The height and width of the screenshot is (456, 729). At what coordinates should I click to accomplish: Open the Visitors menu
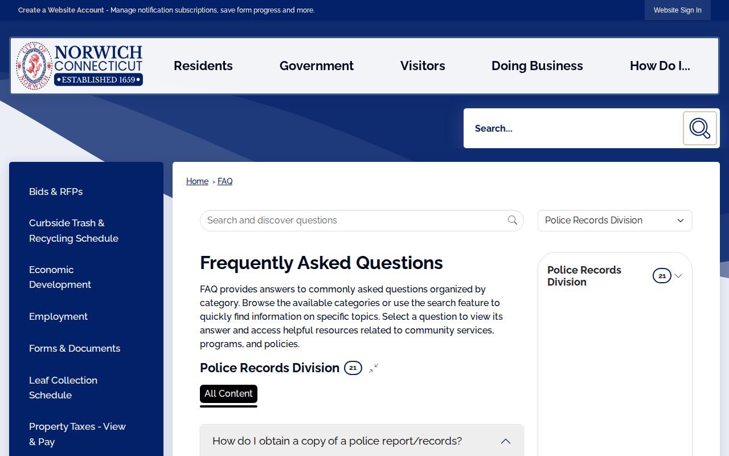(x=423, y=66)
